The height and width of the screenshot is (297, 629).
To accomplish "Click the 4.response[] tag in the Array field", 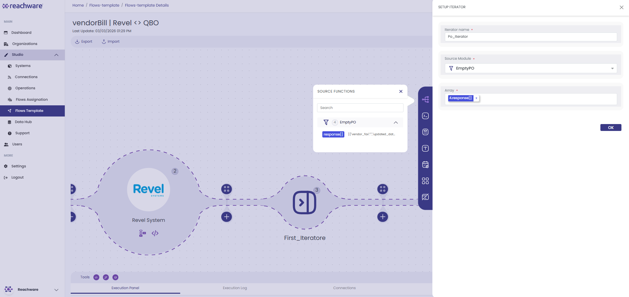I will pos(460,98).
